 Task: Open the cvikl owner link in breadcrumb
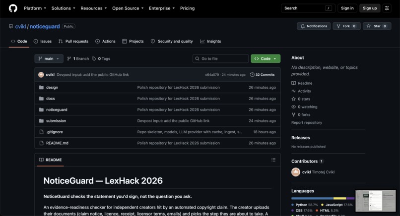20,26
